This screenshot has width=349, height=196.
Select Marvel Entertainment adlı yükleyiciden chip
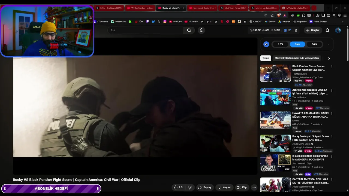click(x=297, y=58)
